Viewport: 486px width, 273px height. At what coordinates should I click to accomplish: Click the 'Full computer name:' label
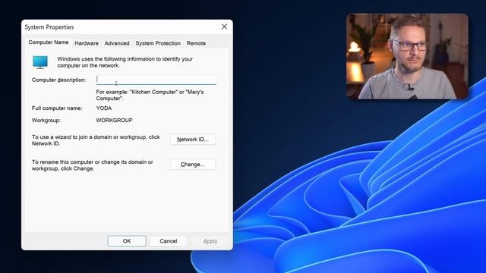57,108
